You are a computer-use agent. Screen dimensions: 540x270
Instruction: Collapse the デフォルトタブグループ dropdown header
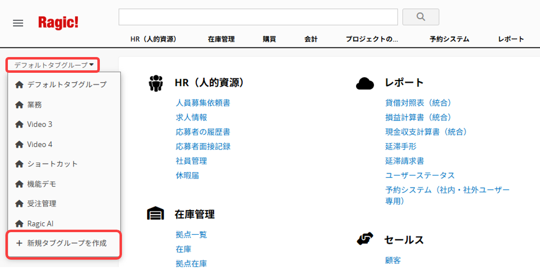(54, 65)
